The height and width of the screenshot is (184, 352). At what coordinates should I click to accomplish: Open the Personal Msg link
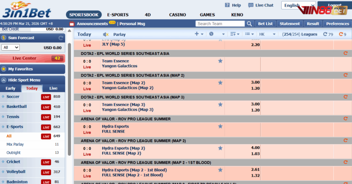tap(132, 24)
